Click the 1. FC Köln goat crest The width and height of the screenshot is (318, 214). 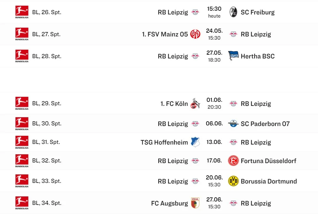195,103
